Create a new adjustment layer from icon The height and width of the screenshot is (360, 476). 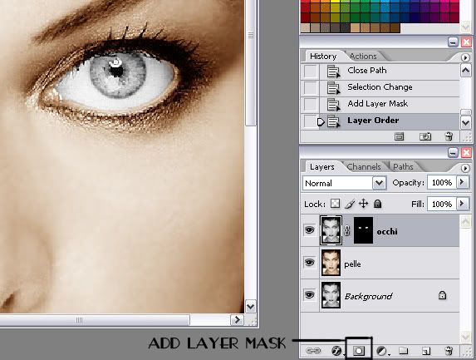381,351
